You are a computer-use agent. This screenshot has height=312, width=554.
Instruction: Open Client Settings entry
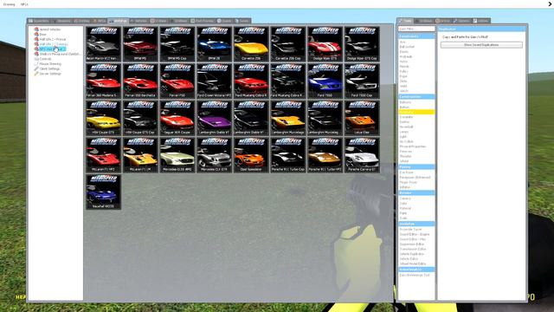click(x=49, y=69)
